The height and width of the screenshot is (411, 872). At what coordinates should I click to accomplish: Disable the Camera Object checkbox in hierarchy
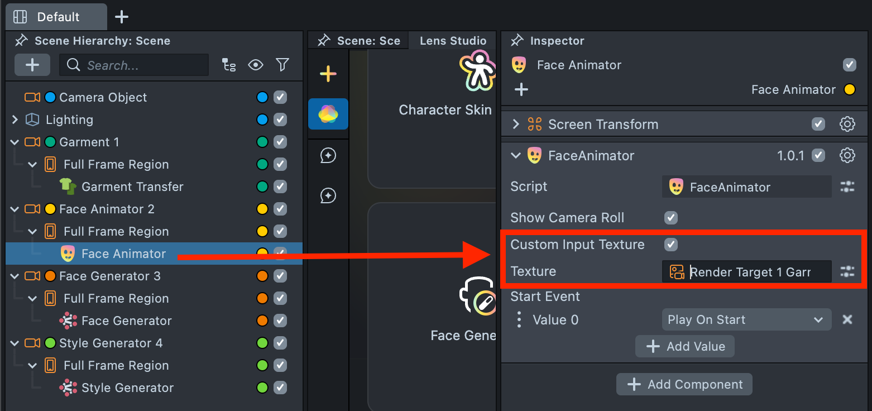280,97
